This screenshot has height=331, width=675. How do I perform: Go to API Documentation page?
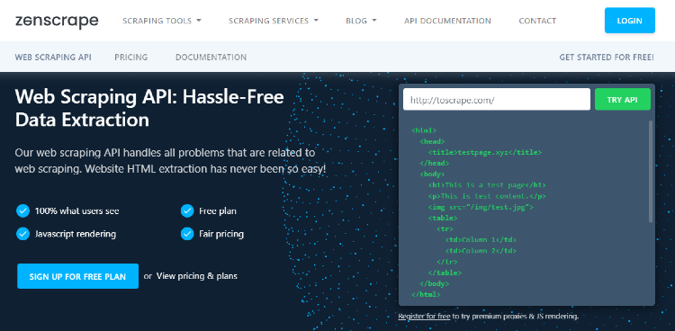point(447,21)
